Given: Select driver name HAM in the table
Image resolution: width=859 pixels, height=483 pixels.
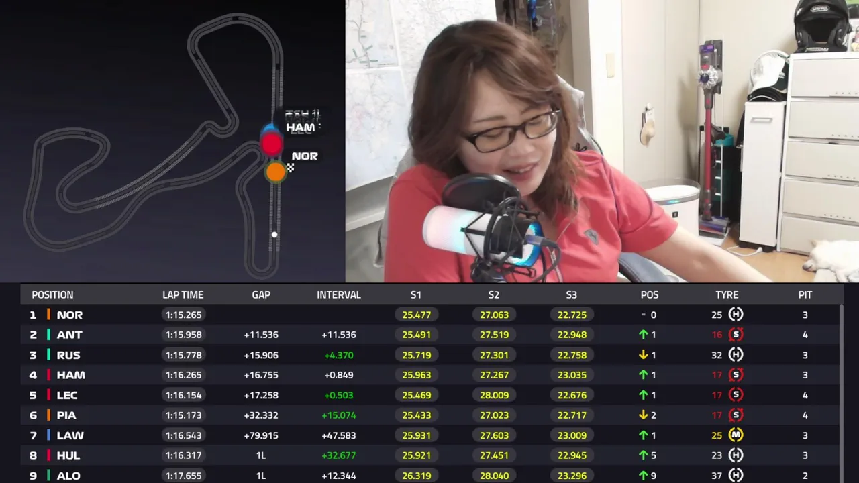Looking at the screenshot, I should click(x=70, y=375).
